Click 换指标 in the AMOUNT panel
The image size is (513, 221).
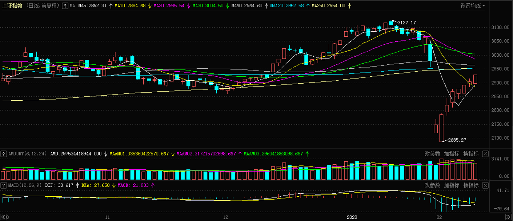click(471, 154)
